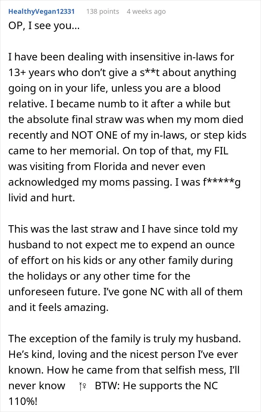This screenshot has width=261, height=412.
Task: Open the '4 weeks ago' timestamp permalink
Action: [x=146, y=12]
